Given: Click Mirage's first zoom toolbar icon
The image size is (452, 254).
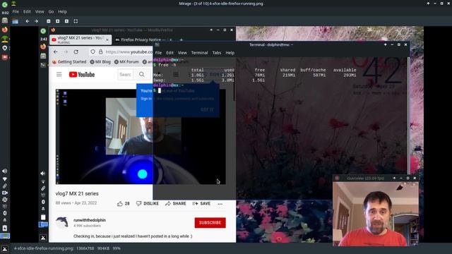Looking at the screenshot, I should [x=49, y=21].
